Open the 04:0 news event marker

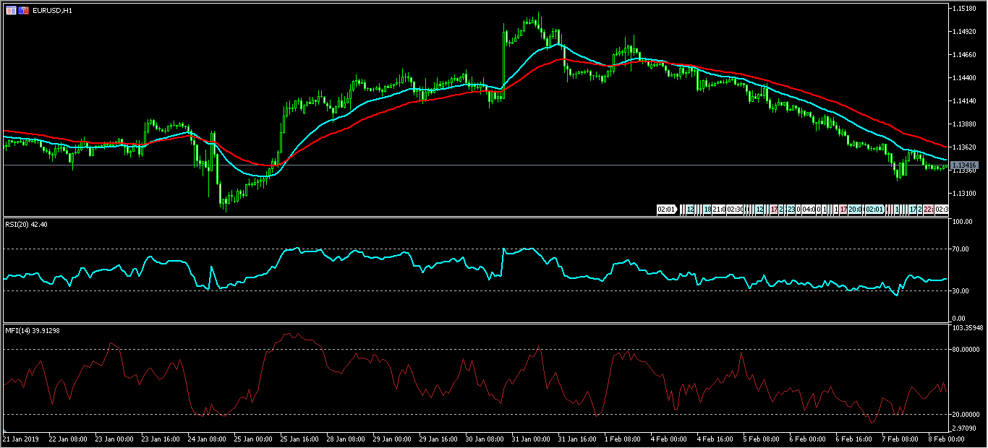coord(809,210)
